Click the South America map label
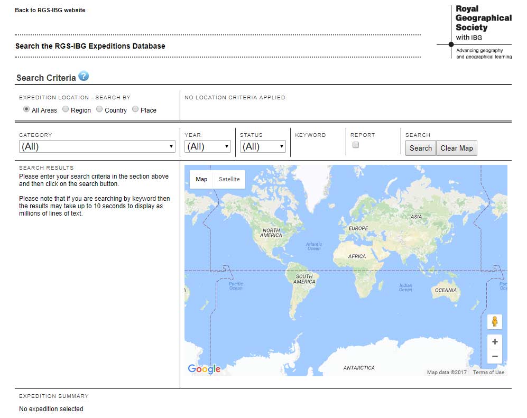527x418 pixels. 304,279
